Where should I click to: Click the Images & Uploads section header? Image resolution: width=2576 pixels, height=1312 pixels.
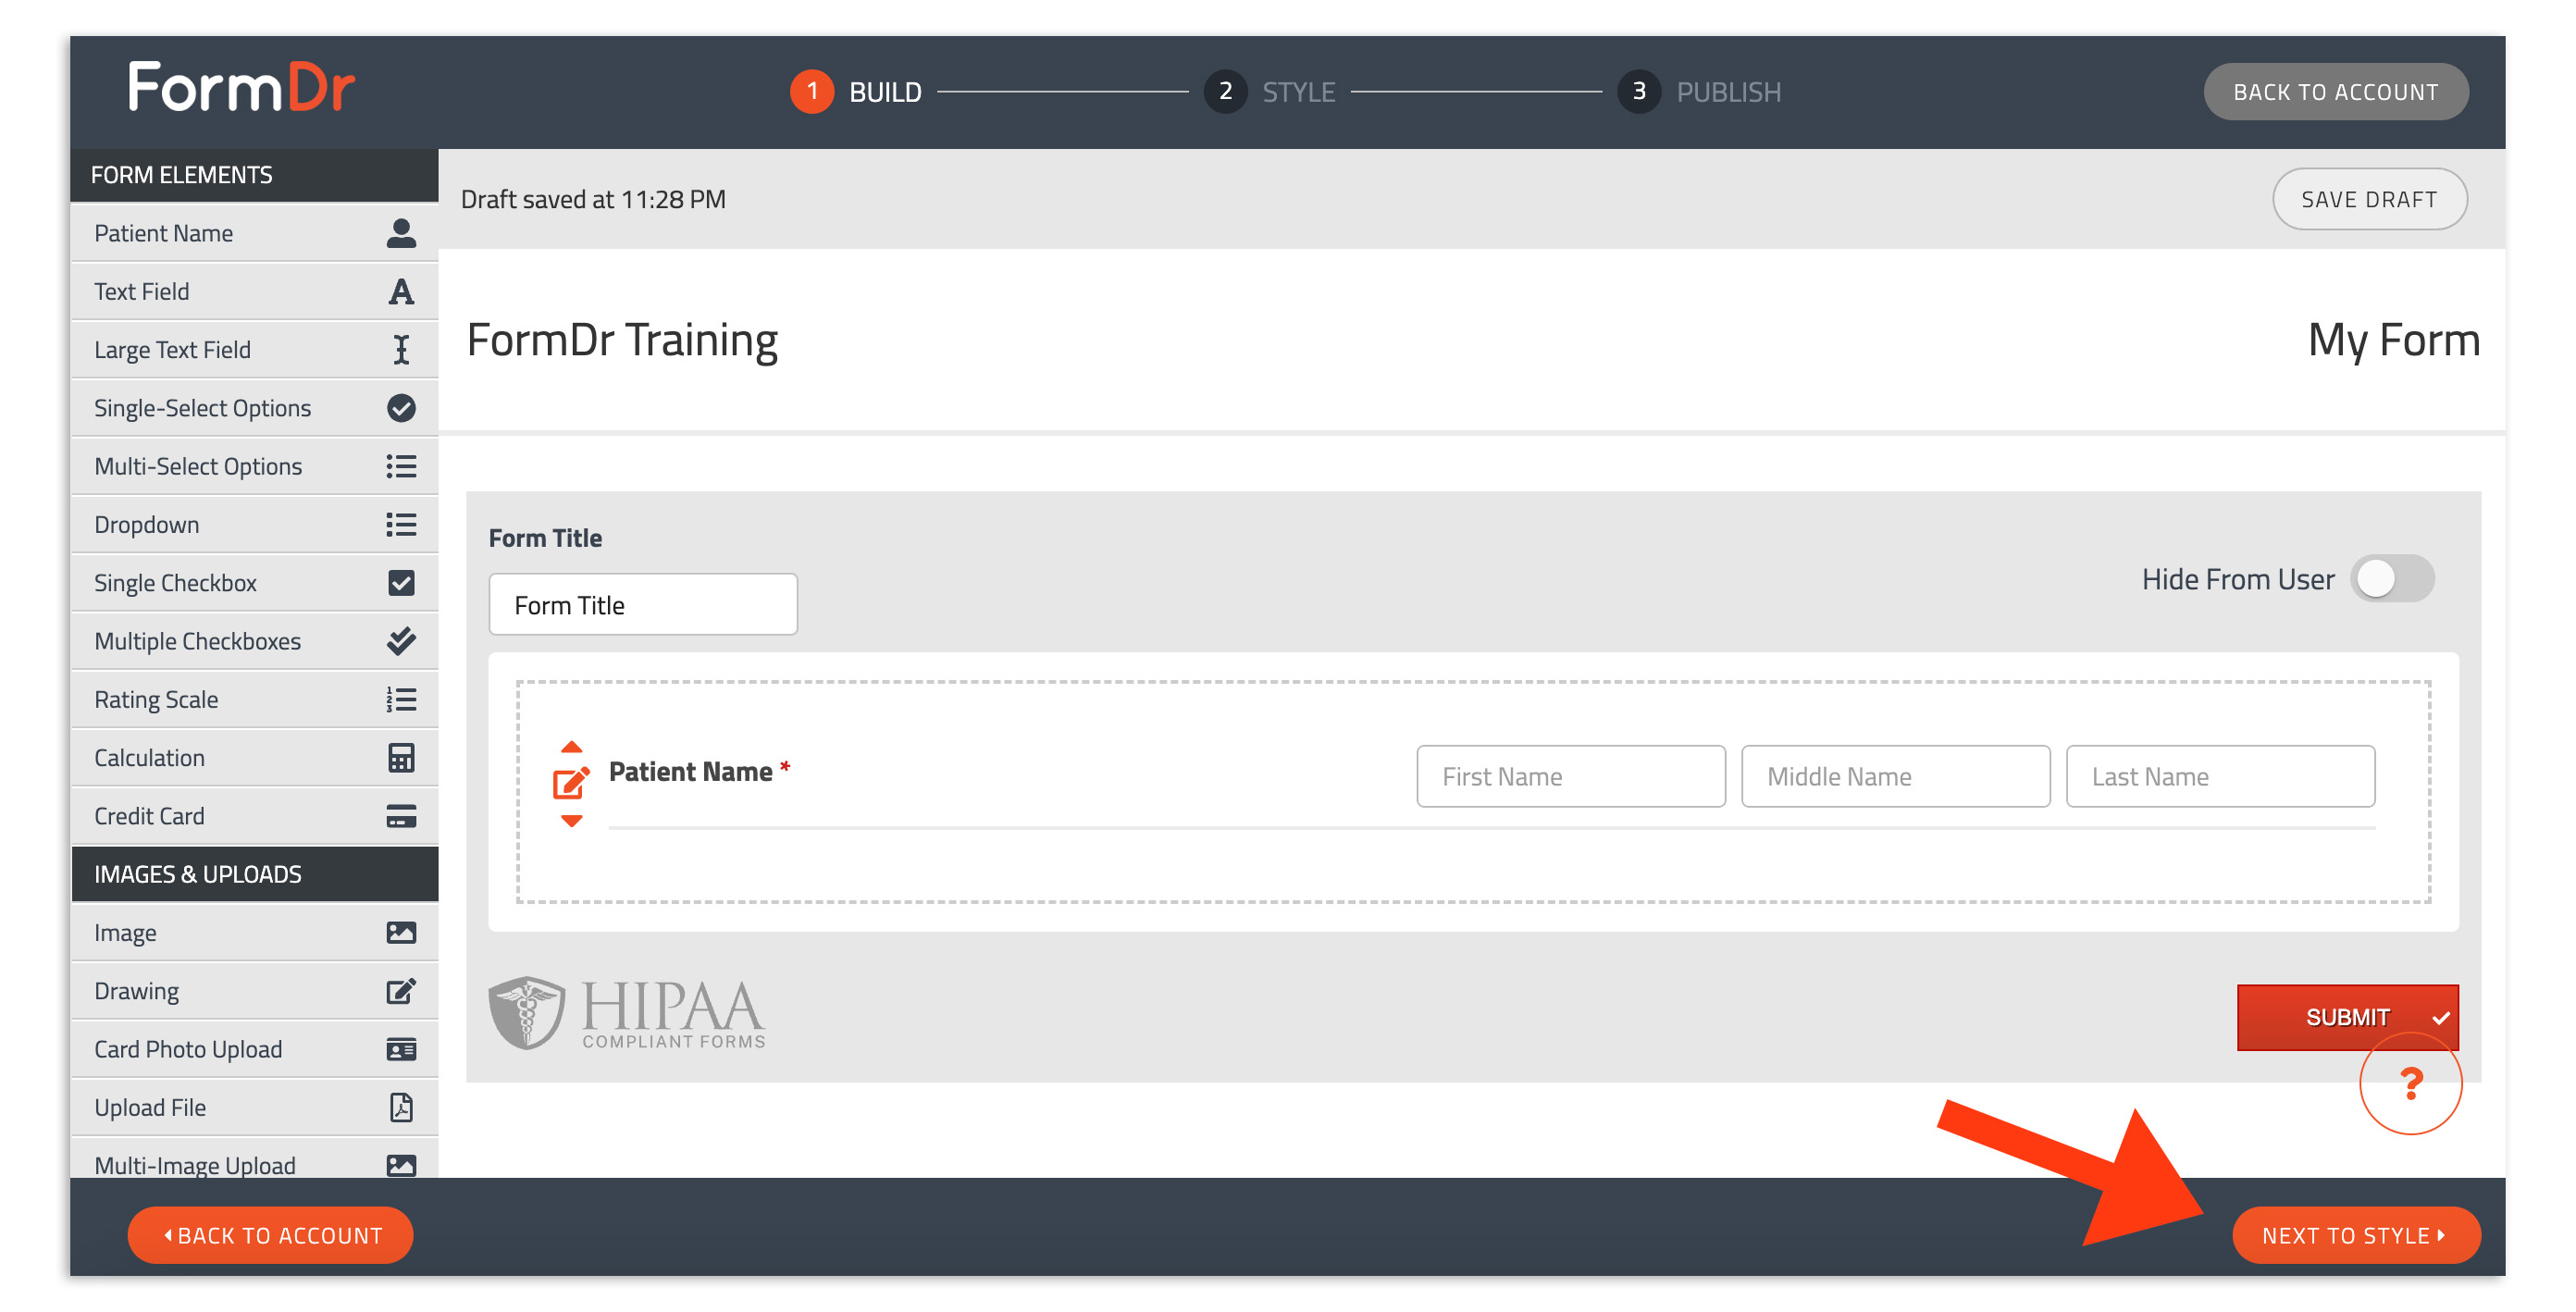pyautogui.click(x=255, y=875)
